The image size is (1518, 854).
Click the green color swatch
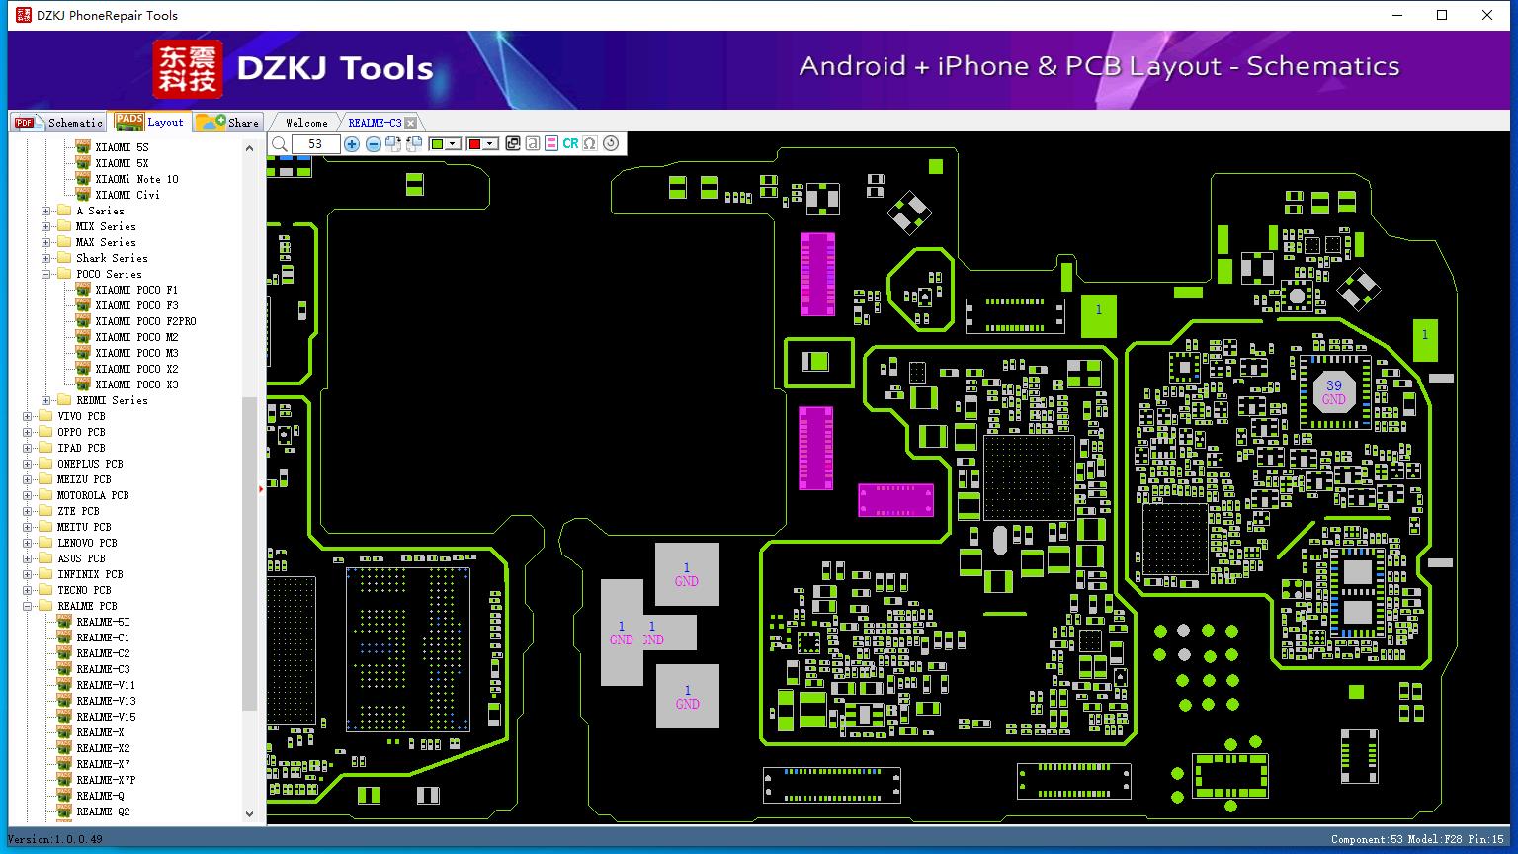coord(437,144)
